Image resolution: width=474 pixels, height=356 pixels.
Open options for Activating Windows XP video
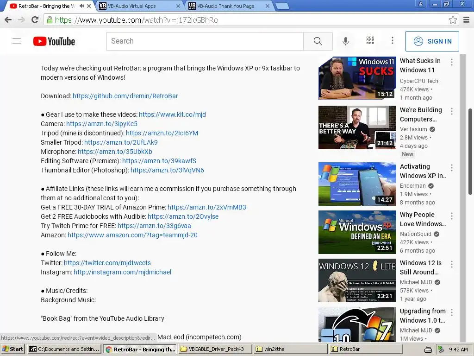pos(452,168)
